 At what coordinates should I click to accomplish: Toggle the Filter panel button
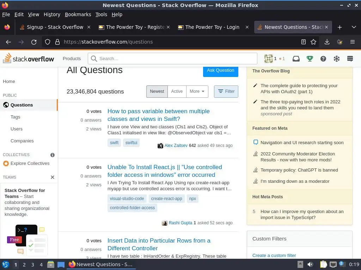point(226,91)
